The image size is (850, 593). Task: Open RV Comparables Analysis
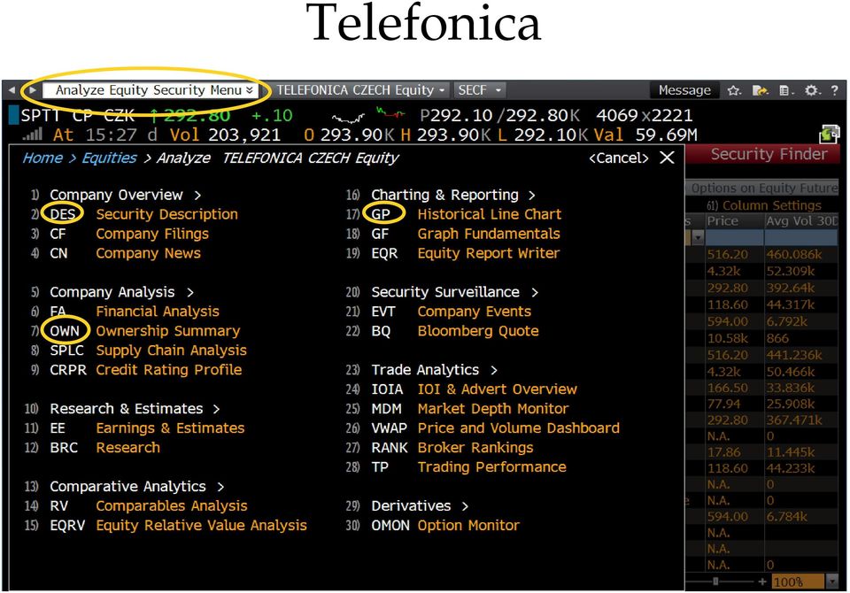[149, 506]
